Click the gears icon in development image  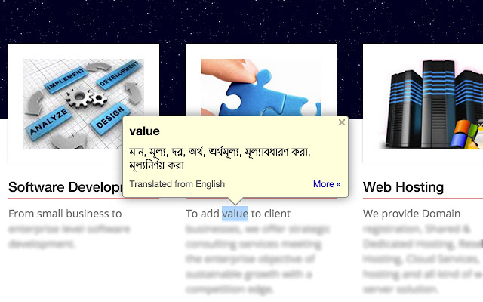point(86,99)
